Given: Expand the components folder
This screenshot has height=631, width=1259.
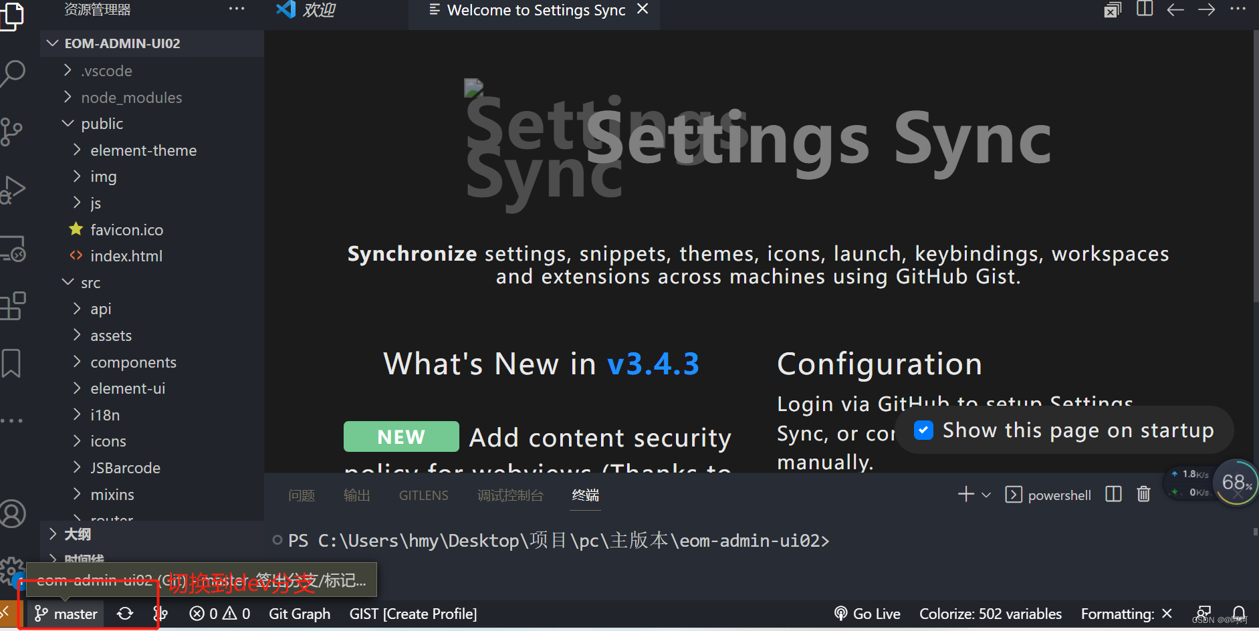Looking at the screenshot, I should pyautogui.click(x=152, y=362).
